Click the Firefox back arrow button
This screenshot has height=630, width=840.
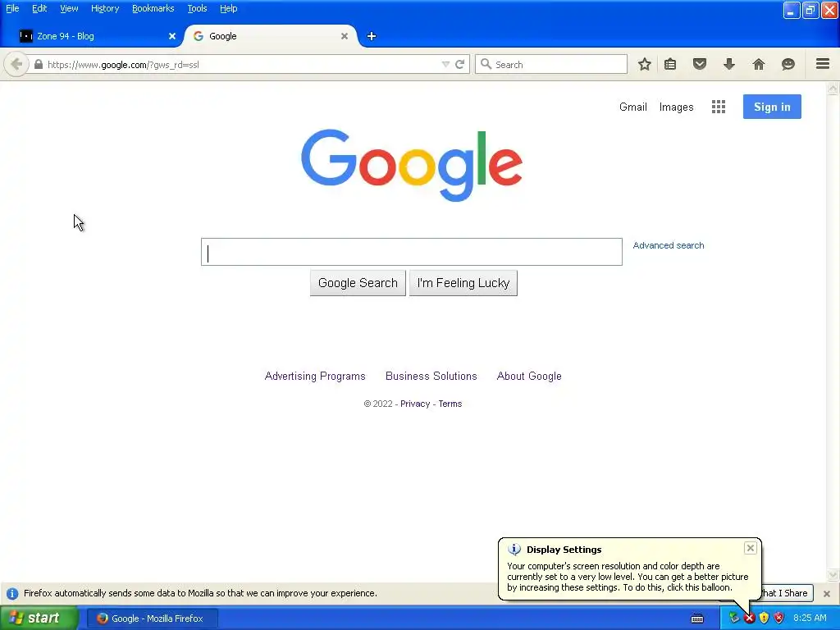click(x=16, y=64)
